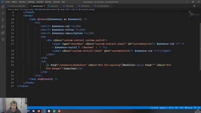The image size is (201, 113).
Task: Switch to the UsersModel.php tab
Action: click(103, 6)
